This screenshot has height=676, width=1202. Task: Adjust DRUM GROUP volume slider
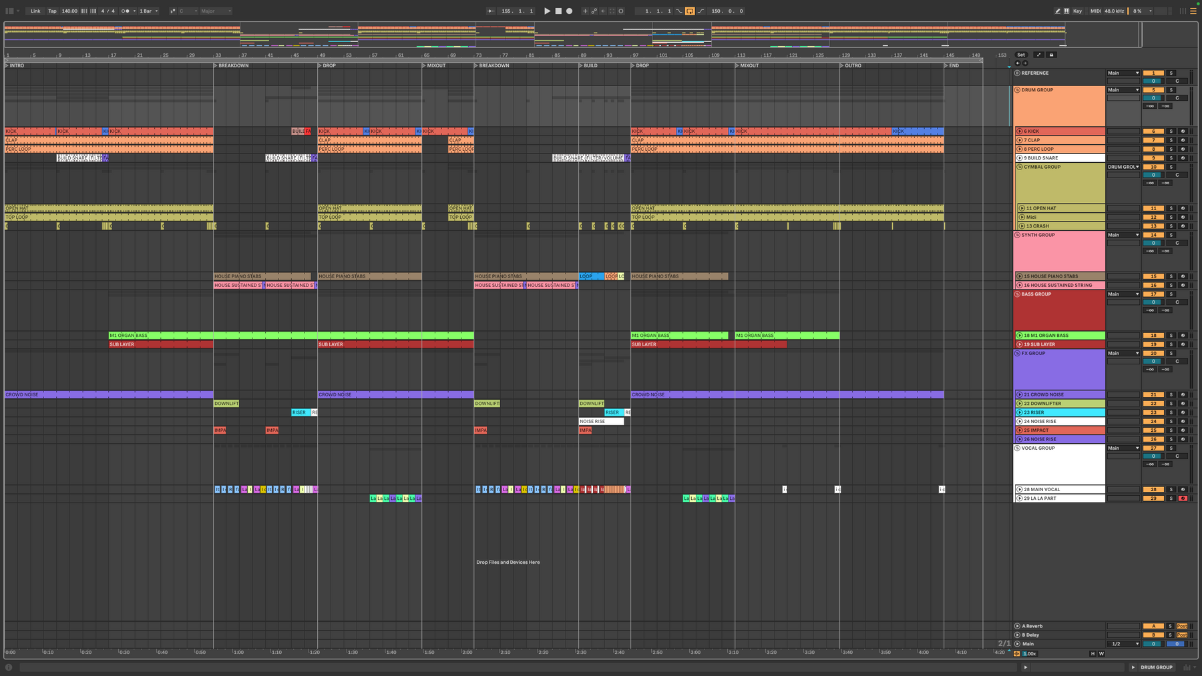(1153, 98)
